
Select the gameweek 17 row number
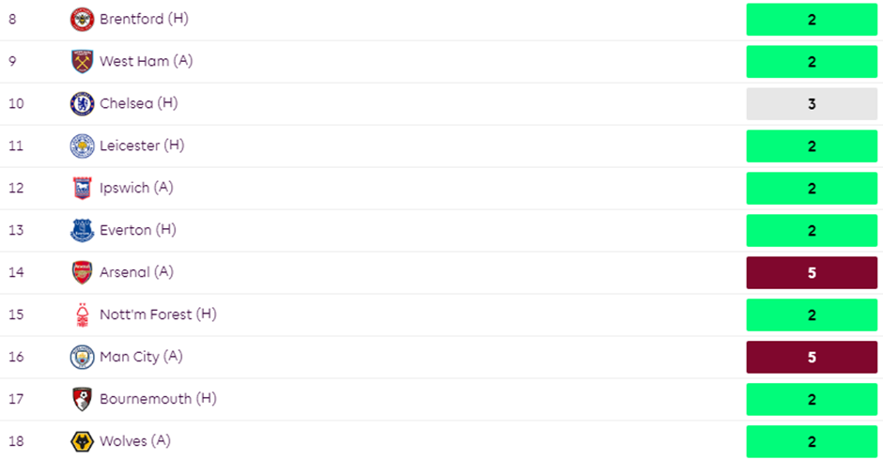tap(16, 399)
